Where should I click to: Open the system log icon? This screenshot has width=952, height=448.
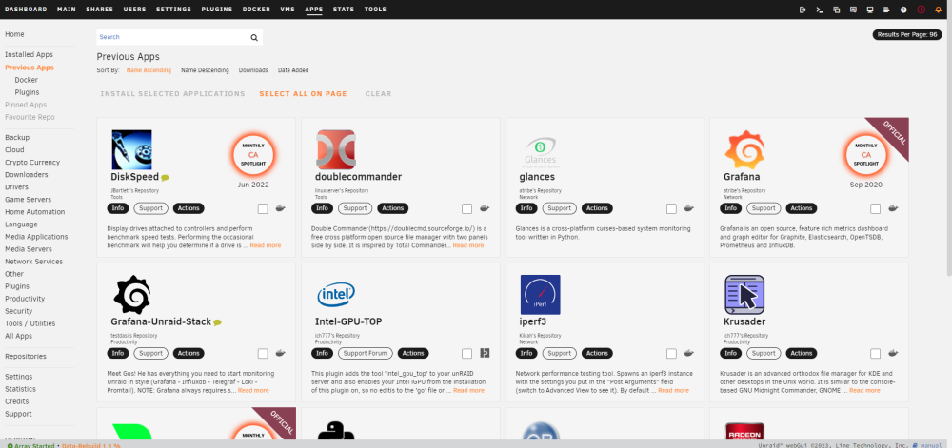886,10
